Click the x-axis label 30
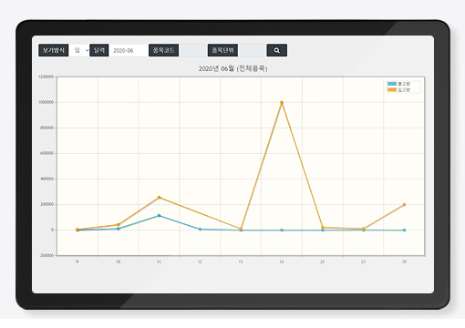Screen dimensions: 465x328 (404, 261)
